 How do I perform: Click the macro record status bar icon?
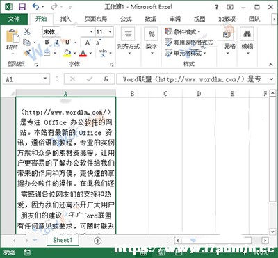[x=27, y=252]
